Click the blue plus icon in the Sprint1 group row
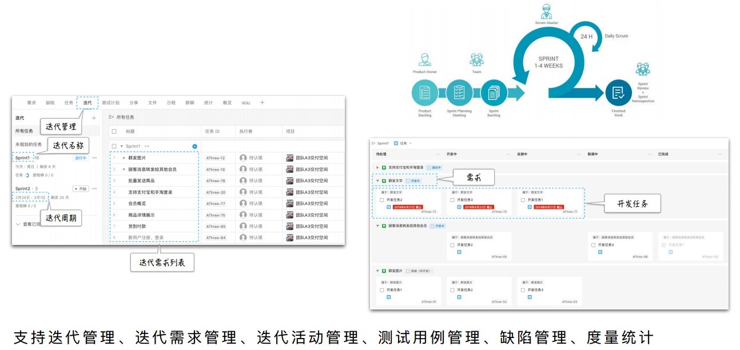The height and width of the screenshot is (350, 740). 194,147
